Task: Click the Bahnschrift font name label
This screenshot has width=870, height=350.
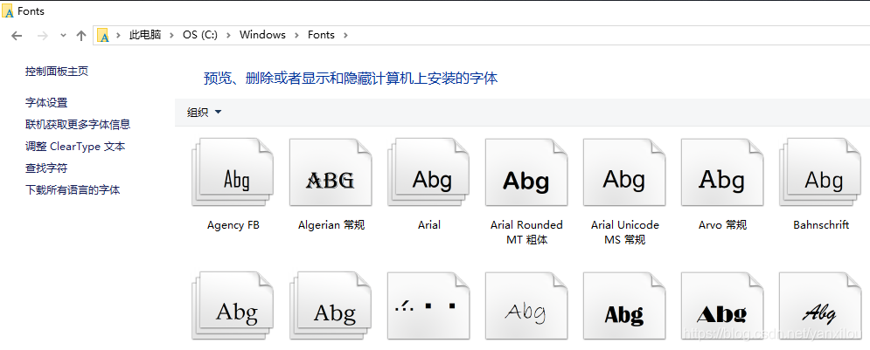Action: [x=821, y=225]
